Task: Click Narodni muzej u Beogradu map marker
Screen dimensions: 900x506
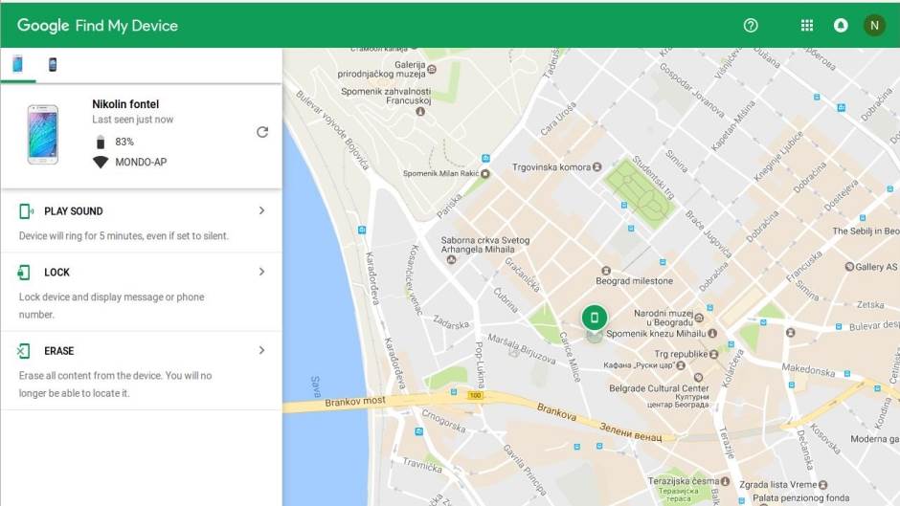Action: pos(699,317)
